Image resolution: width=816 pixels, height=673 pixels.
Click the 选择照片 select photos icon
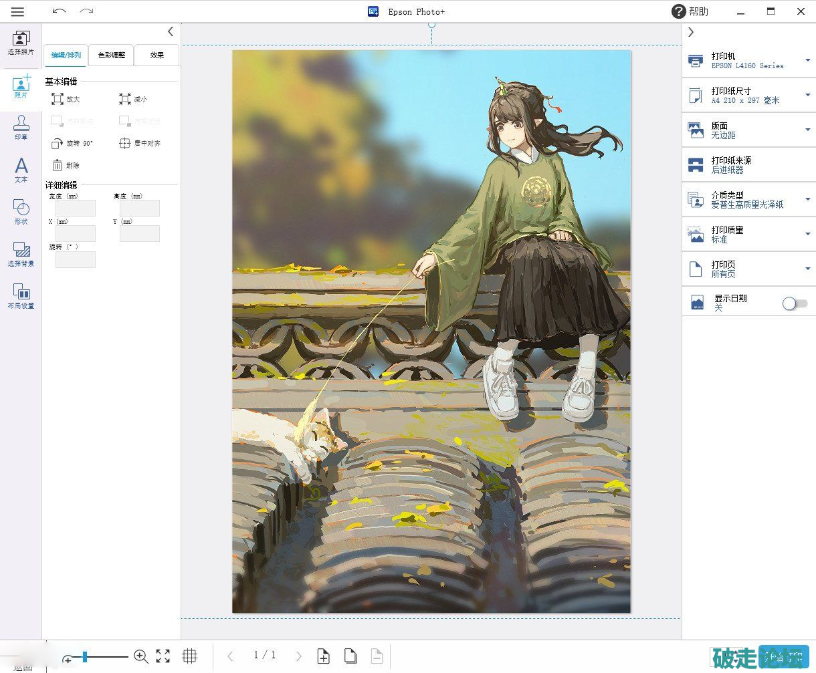pos(21,42)
